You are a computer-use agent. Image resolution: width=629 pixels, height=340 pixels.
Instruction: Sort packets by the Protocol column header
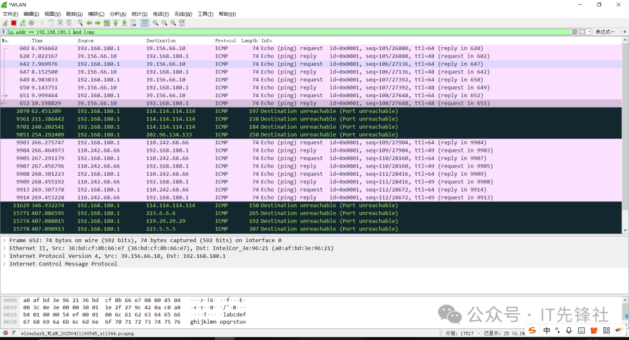(x=225, y=41)
